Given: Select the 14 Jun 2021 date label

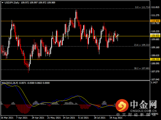Looking at the screenshot, I should point(69,118).
